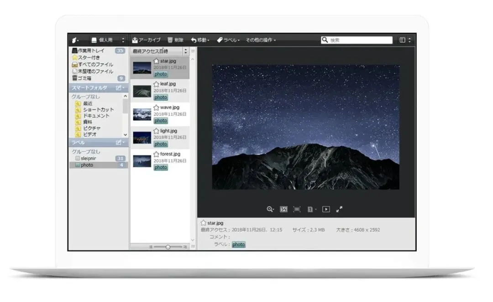The image size is (493, 302).
Task: Click the 大きさ 4608 x 2592 text
Action: pos(358,230)
